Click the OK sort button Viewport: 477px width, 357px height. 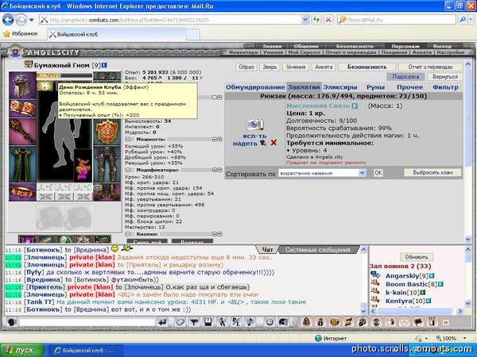pos(378,173)
